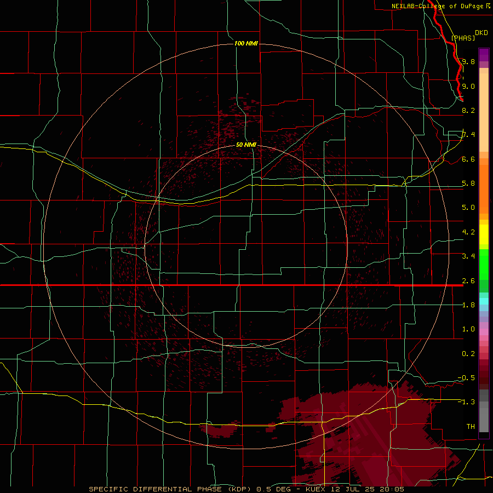493x493 pixels.
Task: Click the 3.4 color bar value
Action: (468, 256)
